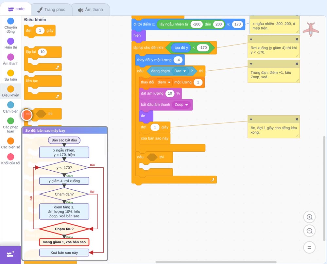The width and height of the screenshot is (327, 264).
Task: Edit the -200 value in random block
Action: [197, 24]
